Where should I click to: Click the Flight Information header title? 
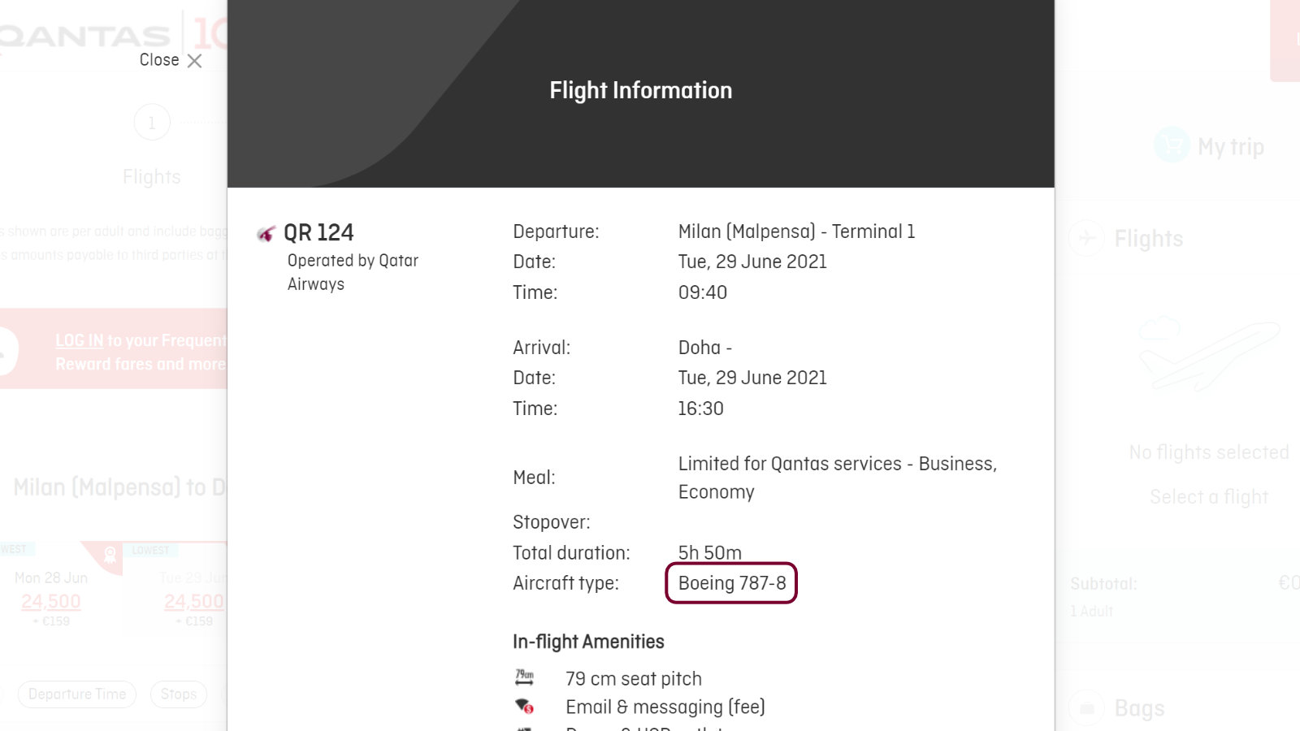point(641,90)
